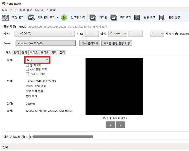Open the end chapter dropdown

[x=157, y=34]
